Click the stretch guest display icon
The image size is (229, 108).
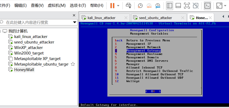(x=219, y=6)
